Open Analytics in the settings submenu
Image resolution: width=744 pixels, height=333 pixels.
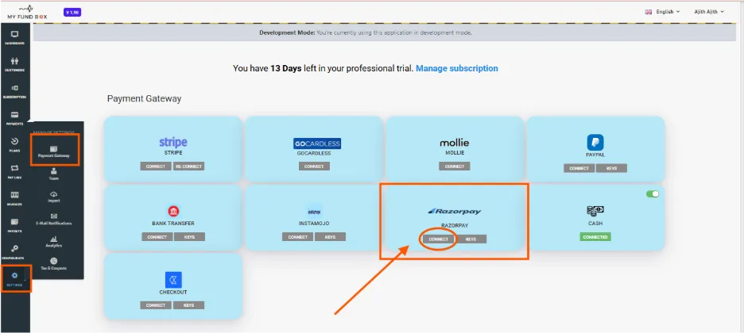click(x=54, y=241)
